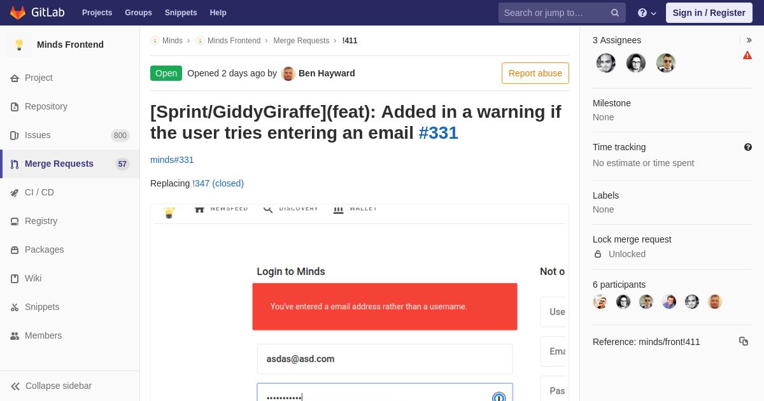Open the minds#331 link
Viewport: 764px width, 401px height.
[x=172, y=160]
